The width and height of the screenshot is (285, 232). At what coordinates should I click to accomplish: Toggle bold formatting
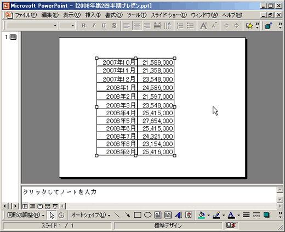pyautogui.click(x=83, y=26)
